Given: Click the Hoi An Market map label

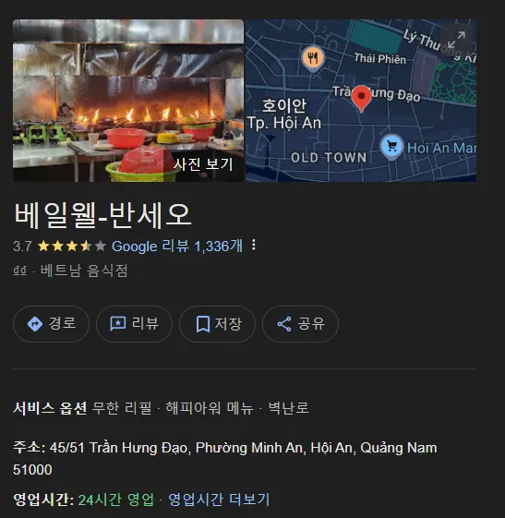Looking at the screenshot, I should pos(441,148).
